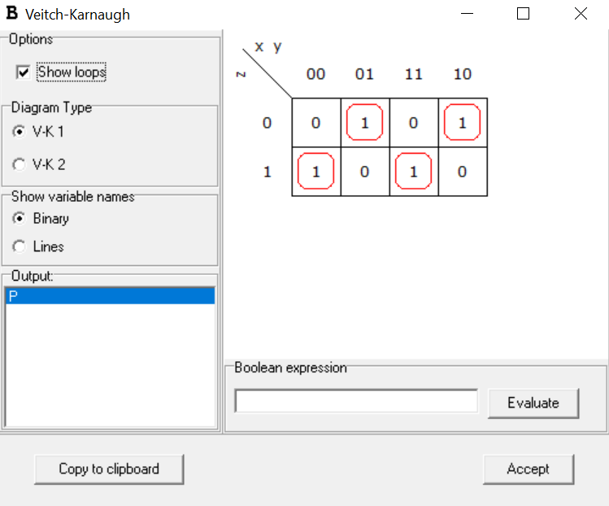Toggle the Show loops checkbox
The height and width of the screenshot is (506, 609).
pos(23,73)
